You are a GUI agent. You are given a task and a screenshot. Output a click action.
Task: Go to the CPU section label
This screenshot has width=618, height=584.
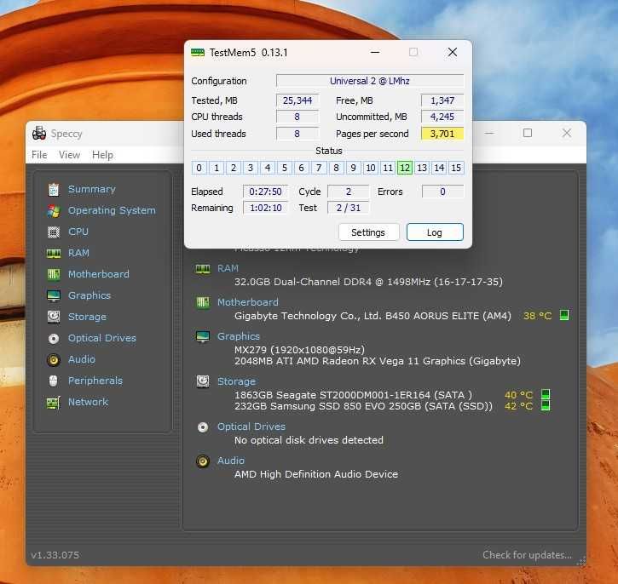(78, 232)
